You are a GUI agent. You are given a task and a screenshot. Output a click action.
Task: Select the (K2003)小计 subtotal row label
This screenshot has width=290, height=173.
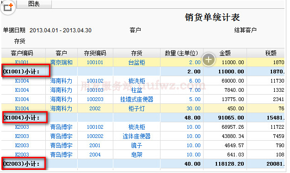(x=21, y=164)
